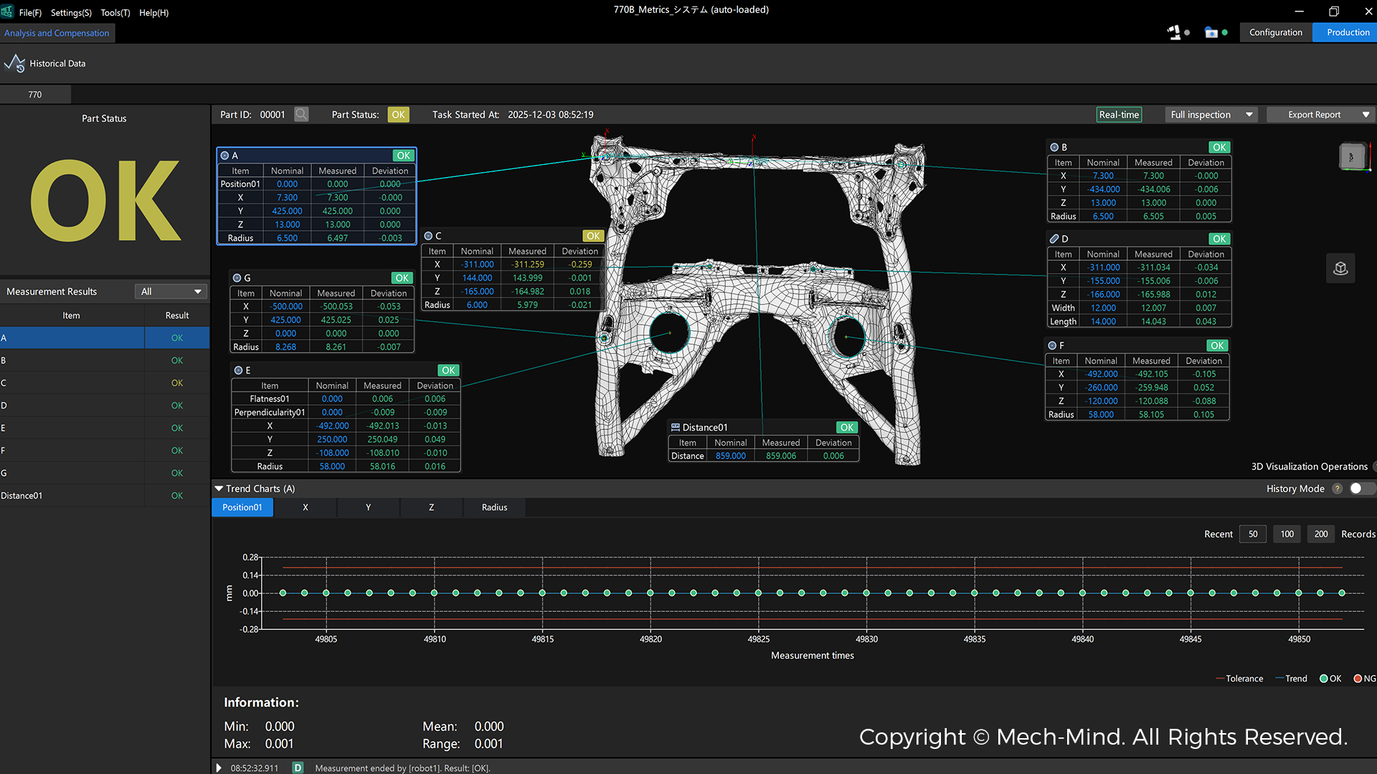The width and height of the screenshot is (1377, 774).
Task: Click the log play arrow in status bar
Action: (x=219, y=768)
